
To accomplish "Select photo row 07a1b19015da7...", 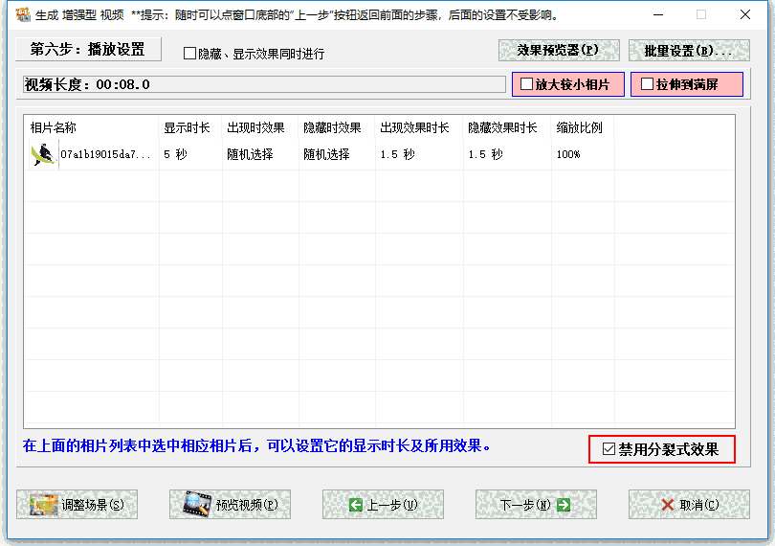I will tap(379, 154).
